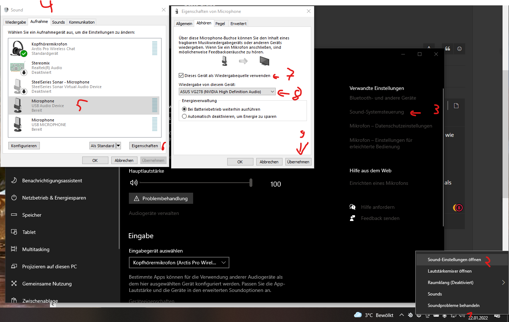Click the Eigenschaften button

(145, 146)
